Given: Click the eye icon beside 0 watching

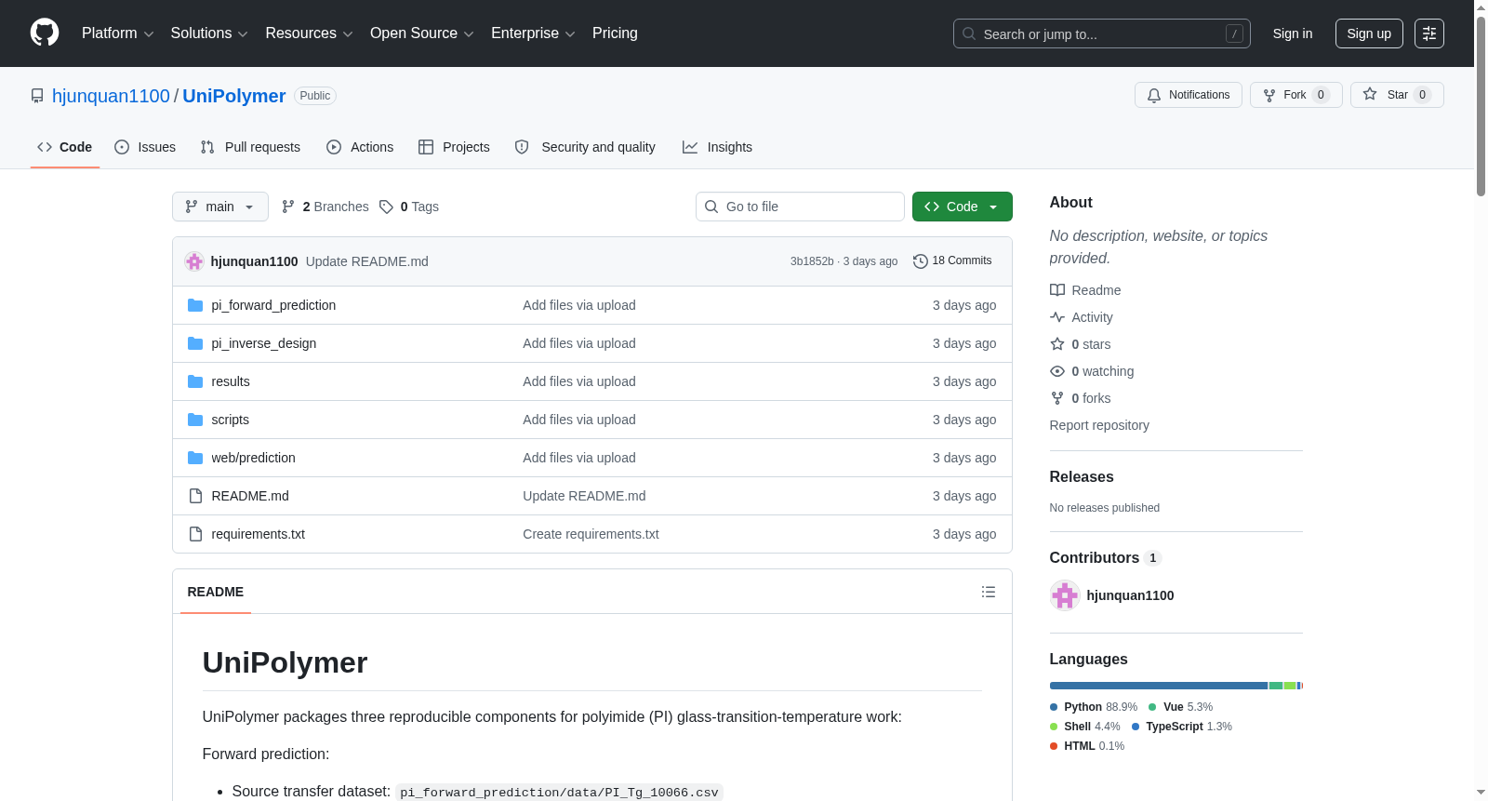Looking at the screenshot, I should pyautogui.click(x=1057, y=371).
